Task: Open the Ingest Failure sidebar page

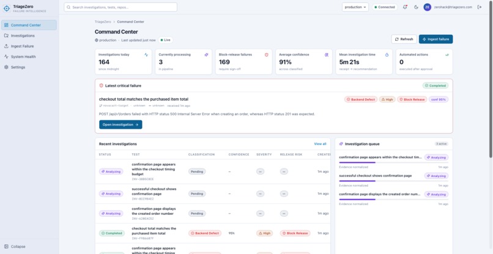Action: coord(29,46)
